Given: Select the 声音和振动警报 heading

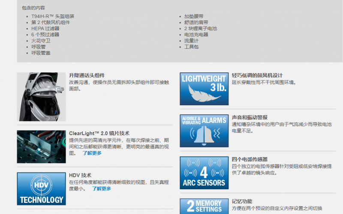Looking at the screenshot, I should 250,117.
